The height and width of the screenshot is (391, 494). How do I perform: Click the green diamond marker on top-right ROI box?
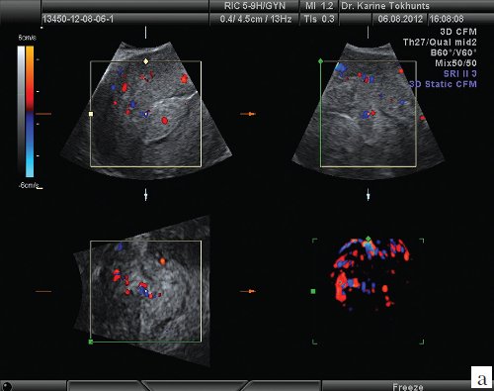coord(320,61)
